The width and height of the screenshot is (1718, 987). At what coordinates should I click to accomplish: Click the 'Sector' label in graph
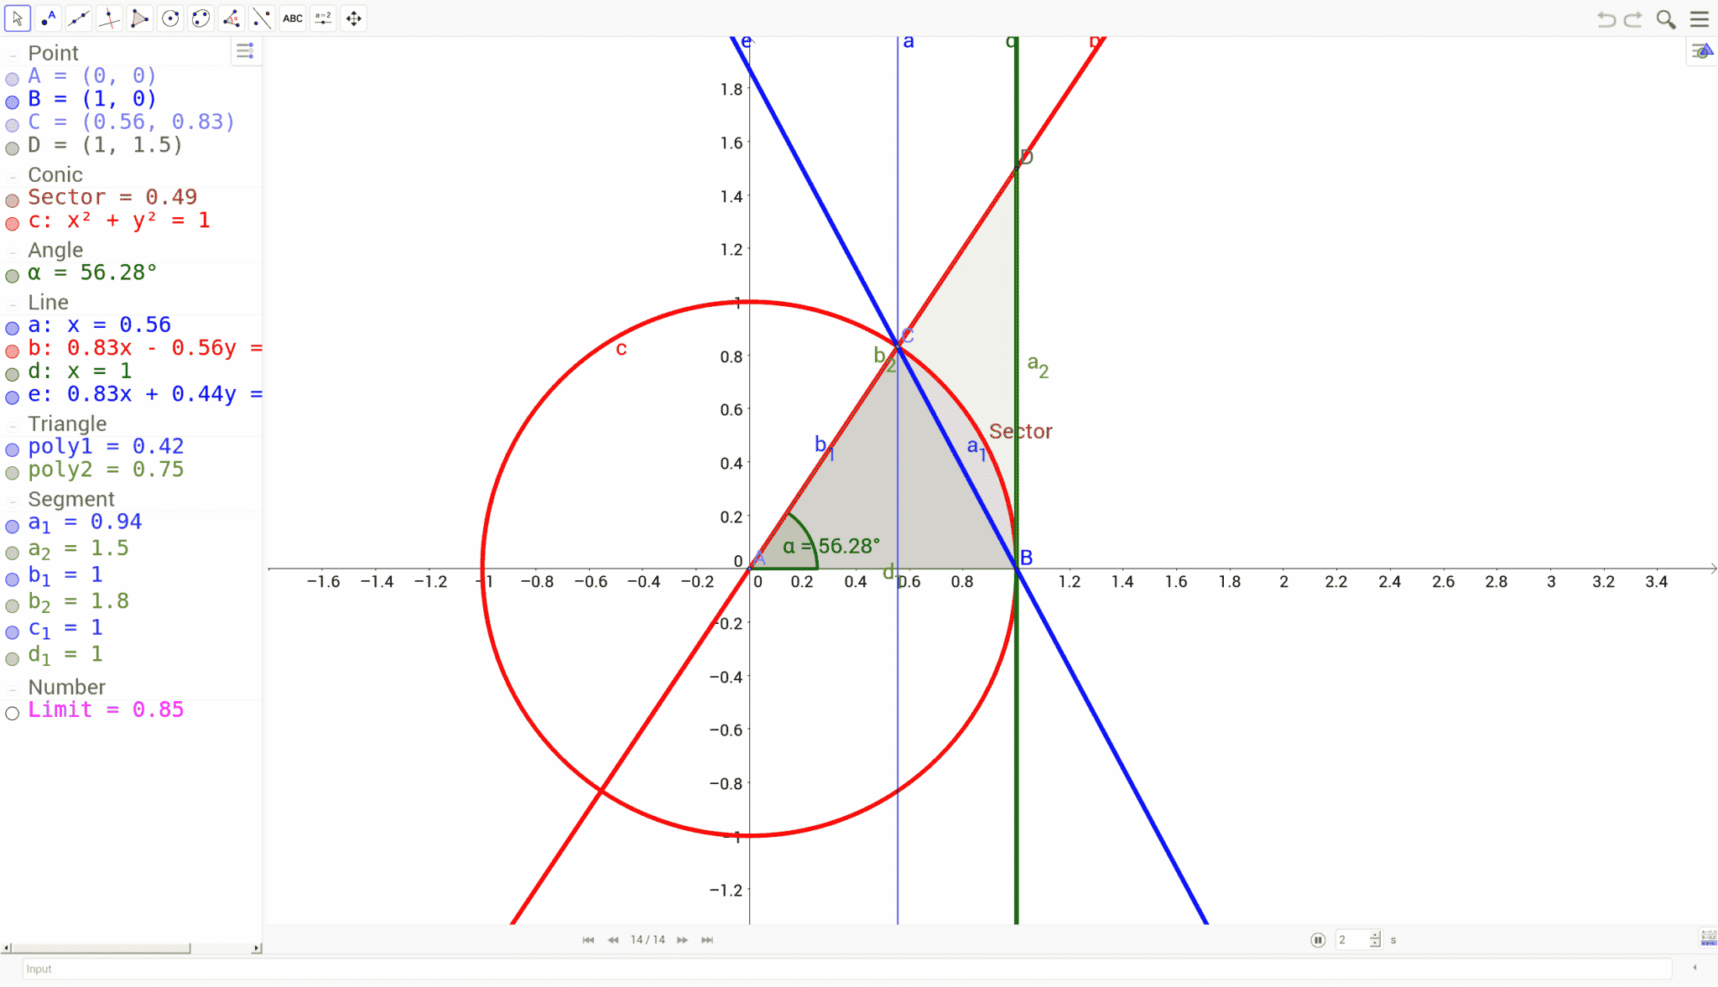pyautogui.click(x=1020, y=431)
